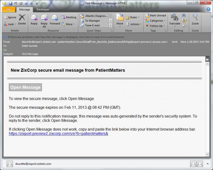The width and height of the screenshot is (213, 170).
Task: Open Quick Steps dialog launcher
Action: 112,31
